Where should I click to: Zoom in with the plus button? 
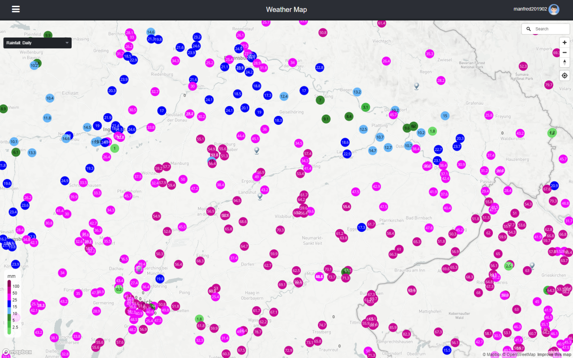point(564,43)
